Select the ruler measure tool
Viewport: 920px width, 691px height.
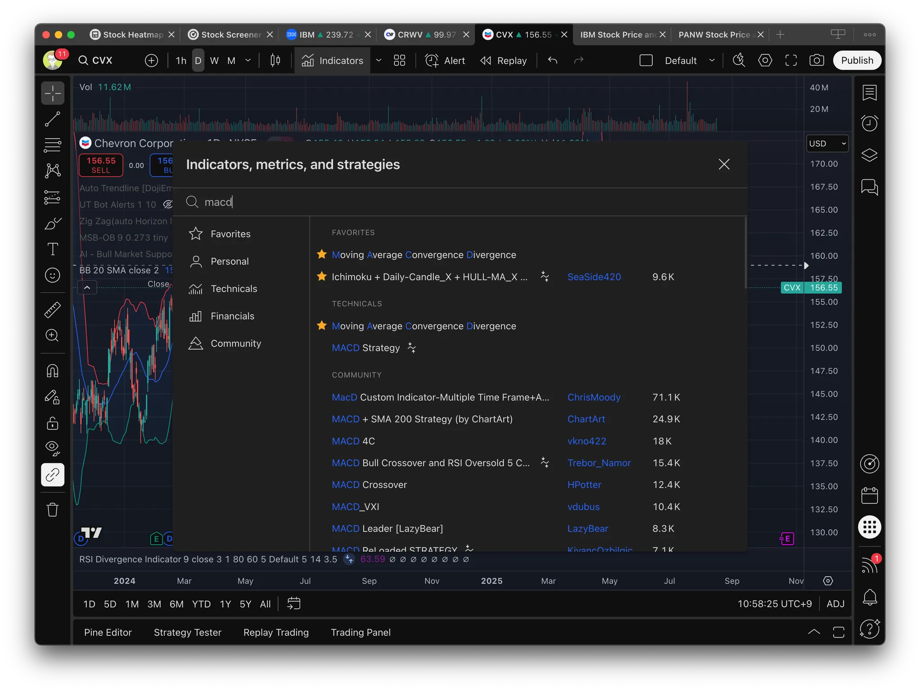tap(53, 310)
